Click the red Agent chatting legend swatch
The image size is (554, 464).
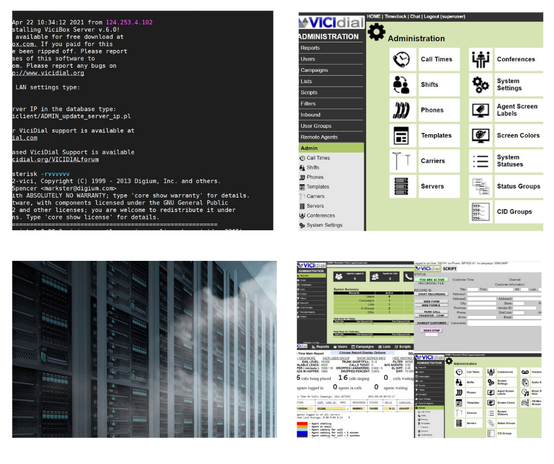302,424
